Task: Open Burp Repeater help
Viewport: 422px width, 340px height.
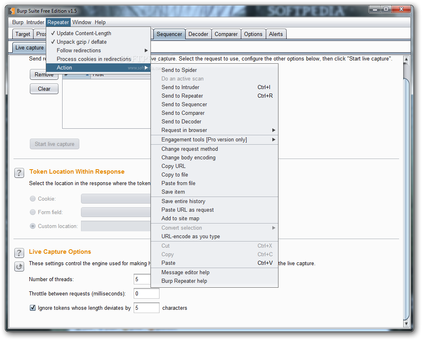Action: pos(214,281)
